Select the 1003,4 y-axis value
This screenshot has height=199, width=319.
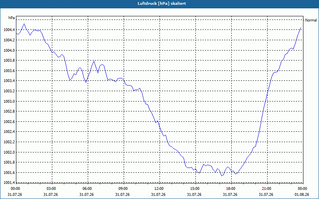pos(9,81)
